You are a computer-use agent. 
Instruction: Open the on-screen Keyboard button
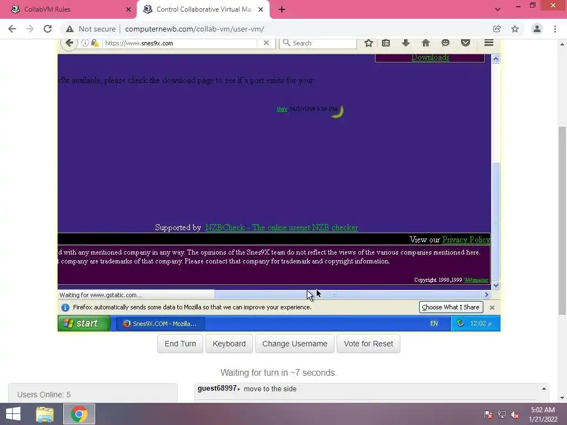[229, 344]
